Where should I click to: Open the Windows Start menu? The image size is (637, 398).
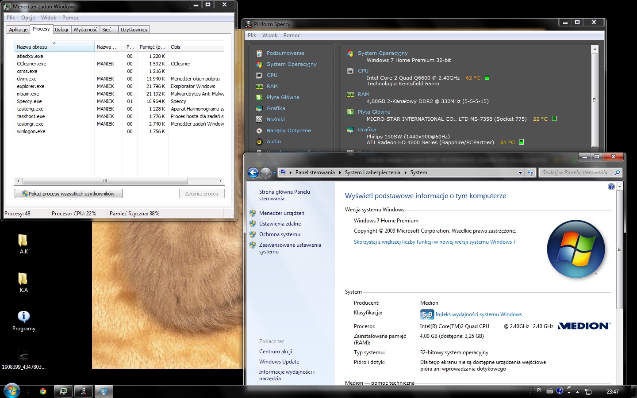pyautogui.click(x=12, y=391)
